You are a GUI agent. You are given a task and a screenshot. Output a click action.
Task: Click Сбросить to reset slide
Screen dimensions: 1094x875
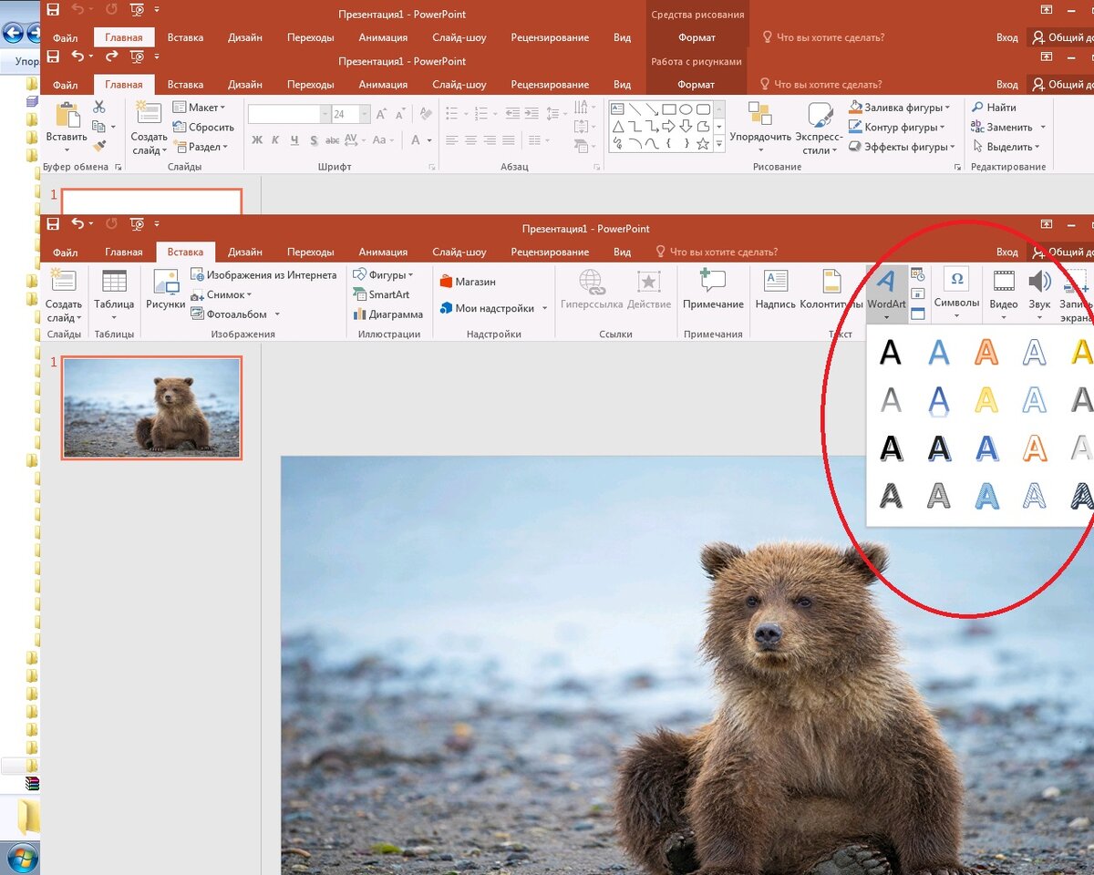(203, 128)
